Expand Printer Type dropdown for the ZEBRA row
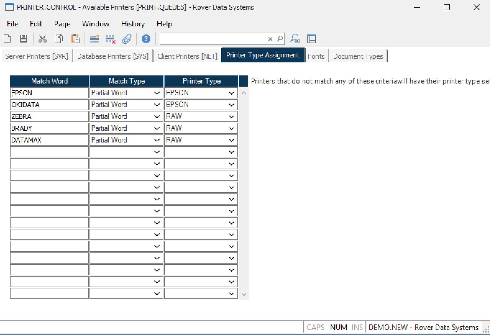Viewport: 490px width, 335px height. [x=231, y=117]
